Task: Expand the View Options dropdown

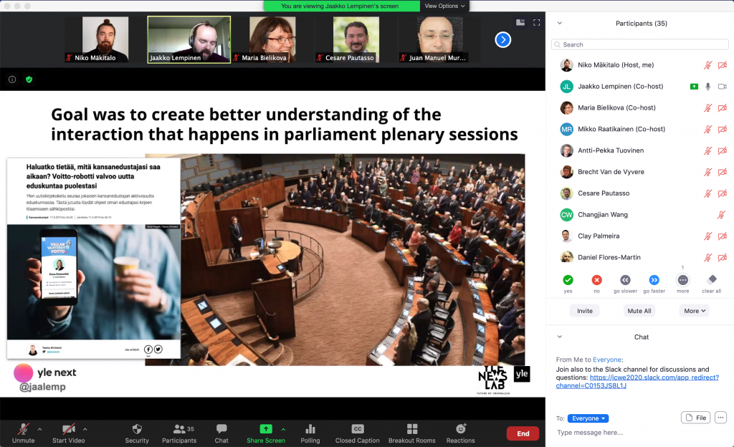Action: click(x=444, y=6)
